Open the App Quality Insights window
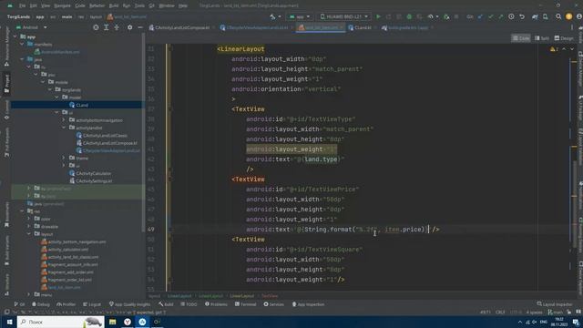This screenshot has height=328, width=583. tap(129, 304)
